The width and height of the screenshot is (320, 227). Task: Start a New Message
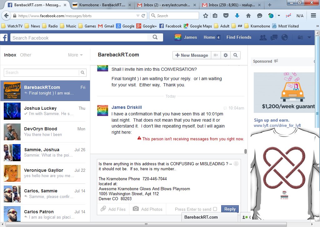coord(192,55)
